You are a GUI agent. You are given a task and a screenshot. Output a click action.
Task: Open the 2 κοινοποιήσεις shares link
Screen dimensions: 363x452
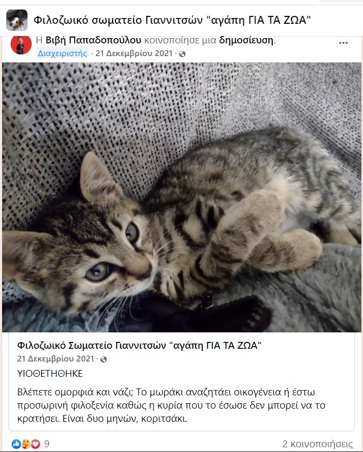(x=317, y=444)
